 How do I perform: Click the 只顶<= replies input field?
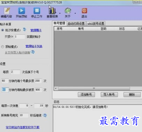coord(20,37)
